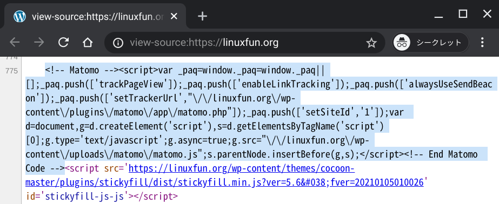The width and height of the screenshot is (499, 204).
Task: Open the Chrome three-dot menu
Action: pos(482,42)
